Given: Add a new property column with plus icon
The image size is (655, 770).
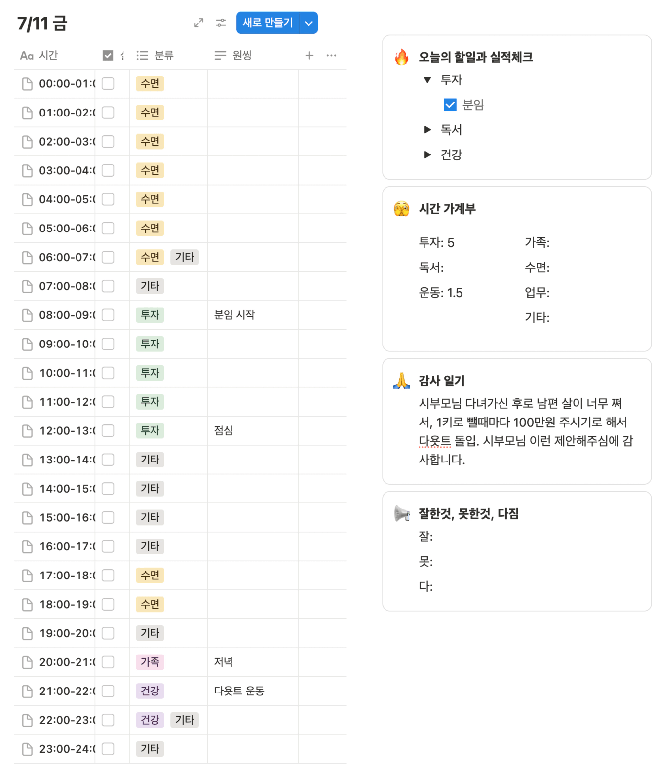Looking at the screenshot, I should pyautogui.click(x=309, y=56).
